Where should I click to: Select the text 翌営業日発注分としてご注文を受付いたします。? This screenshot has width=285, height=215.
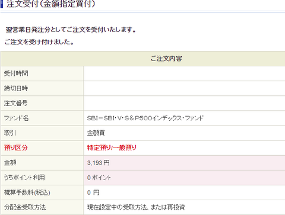(71, 30)
